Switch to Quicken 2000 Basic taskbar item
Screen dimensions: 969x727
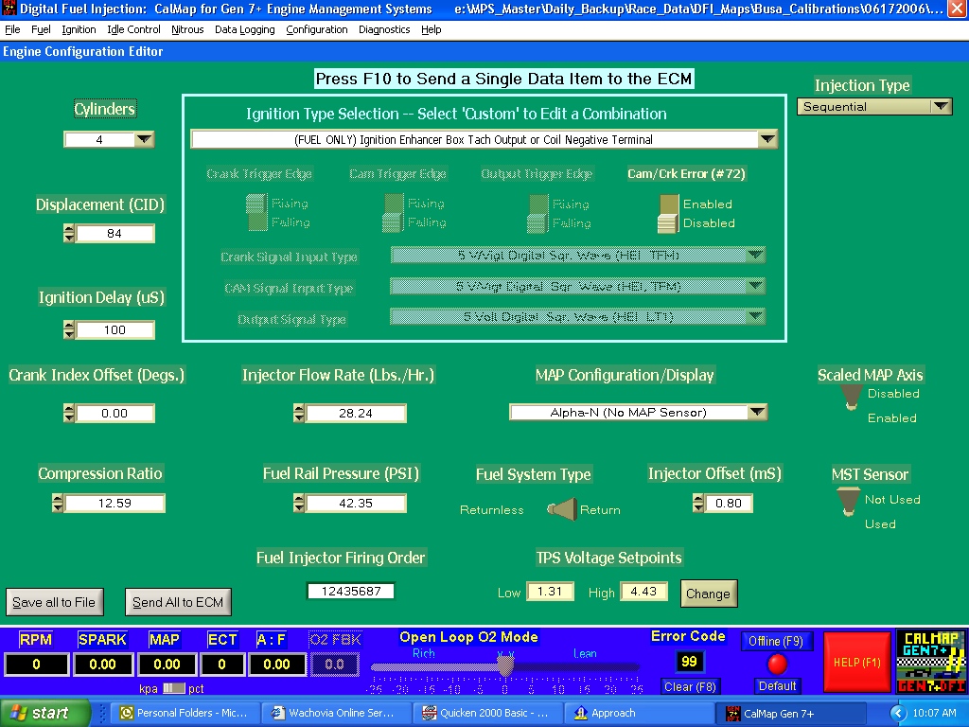click(486, 713)
